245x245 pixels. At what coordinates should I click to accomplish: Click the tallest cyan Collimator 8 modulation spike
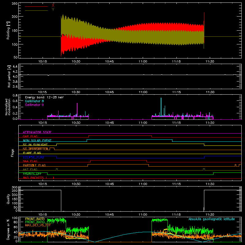tap(161, 107)
